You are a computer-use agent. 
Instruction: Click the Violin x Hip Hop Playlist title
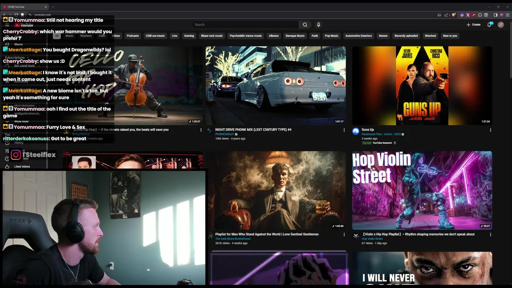(x=418, y=234)
